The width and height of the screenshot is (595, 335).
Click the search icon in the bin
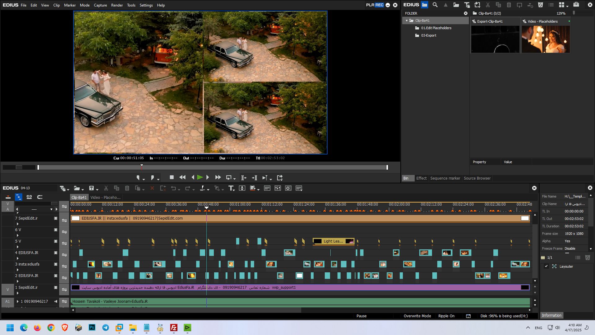coord(435,5)
